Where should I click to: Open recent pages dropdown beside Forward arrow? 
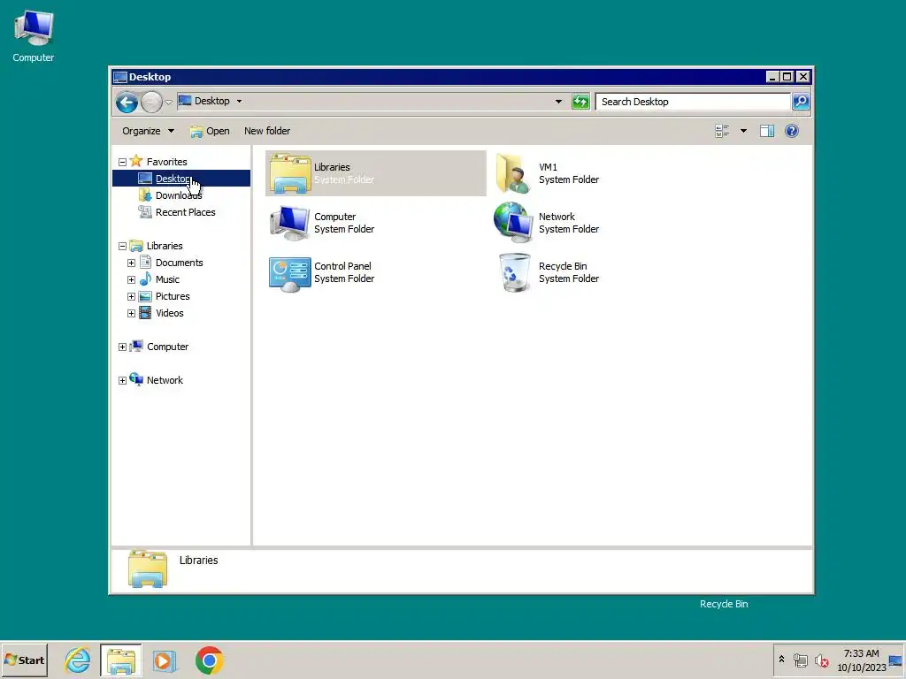[x=168, y=103]
